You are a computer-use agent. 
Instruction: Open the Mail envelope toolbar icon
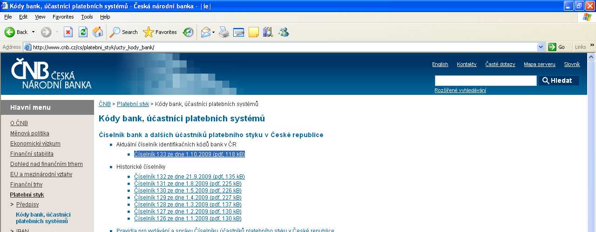click(205, 32)
